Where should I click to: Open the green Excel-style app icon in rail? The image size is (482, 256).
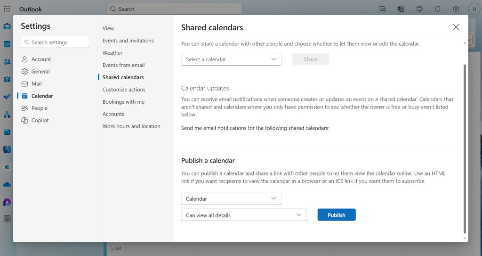(7, 167)
